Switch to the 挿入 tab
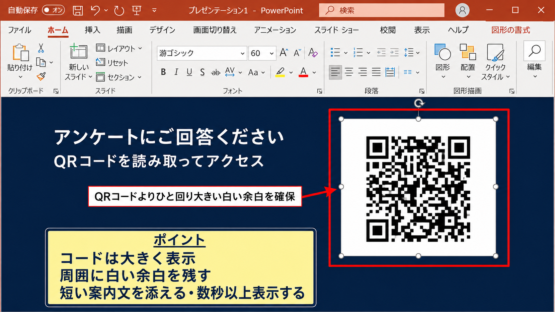Screen dimensions: 555x312 click(92, 30)
